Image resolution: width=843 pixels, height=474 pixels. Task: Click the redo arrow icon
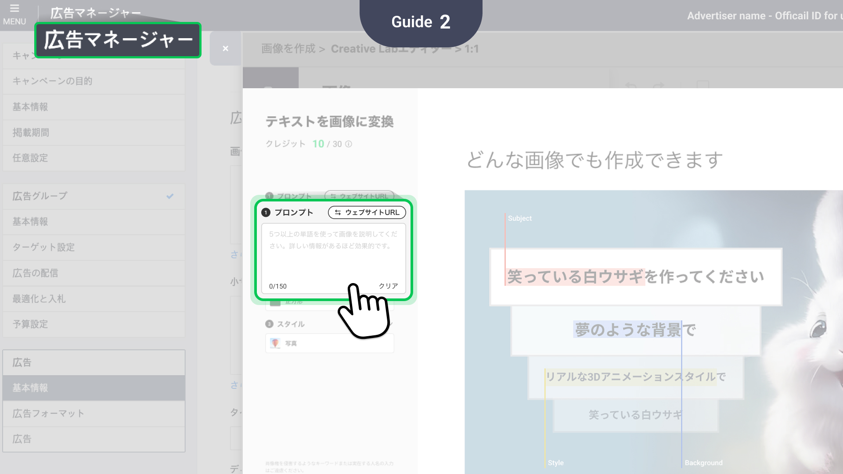click(658, 85)
